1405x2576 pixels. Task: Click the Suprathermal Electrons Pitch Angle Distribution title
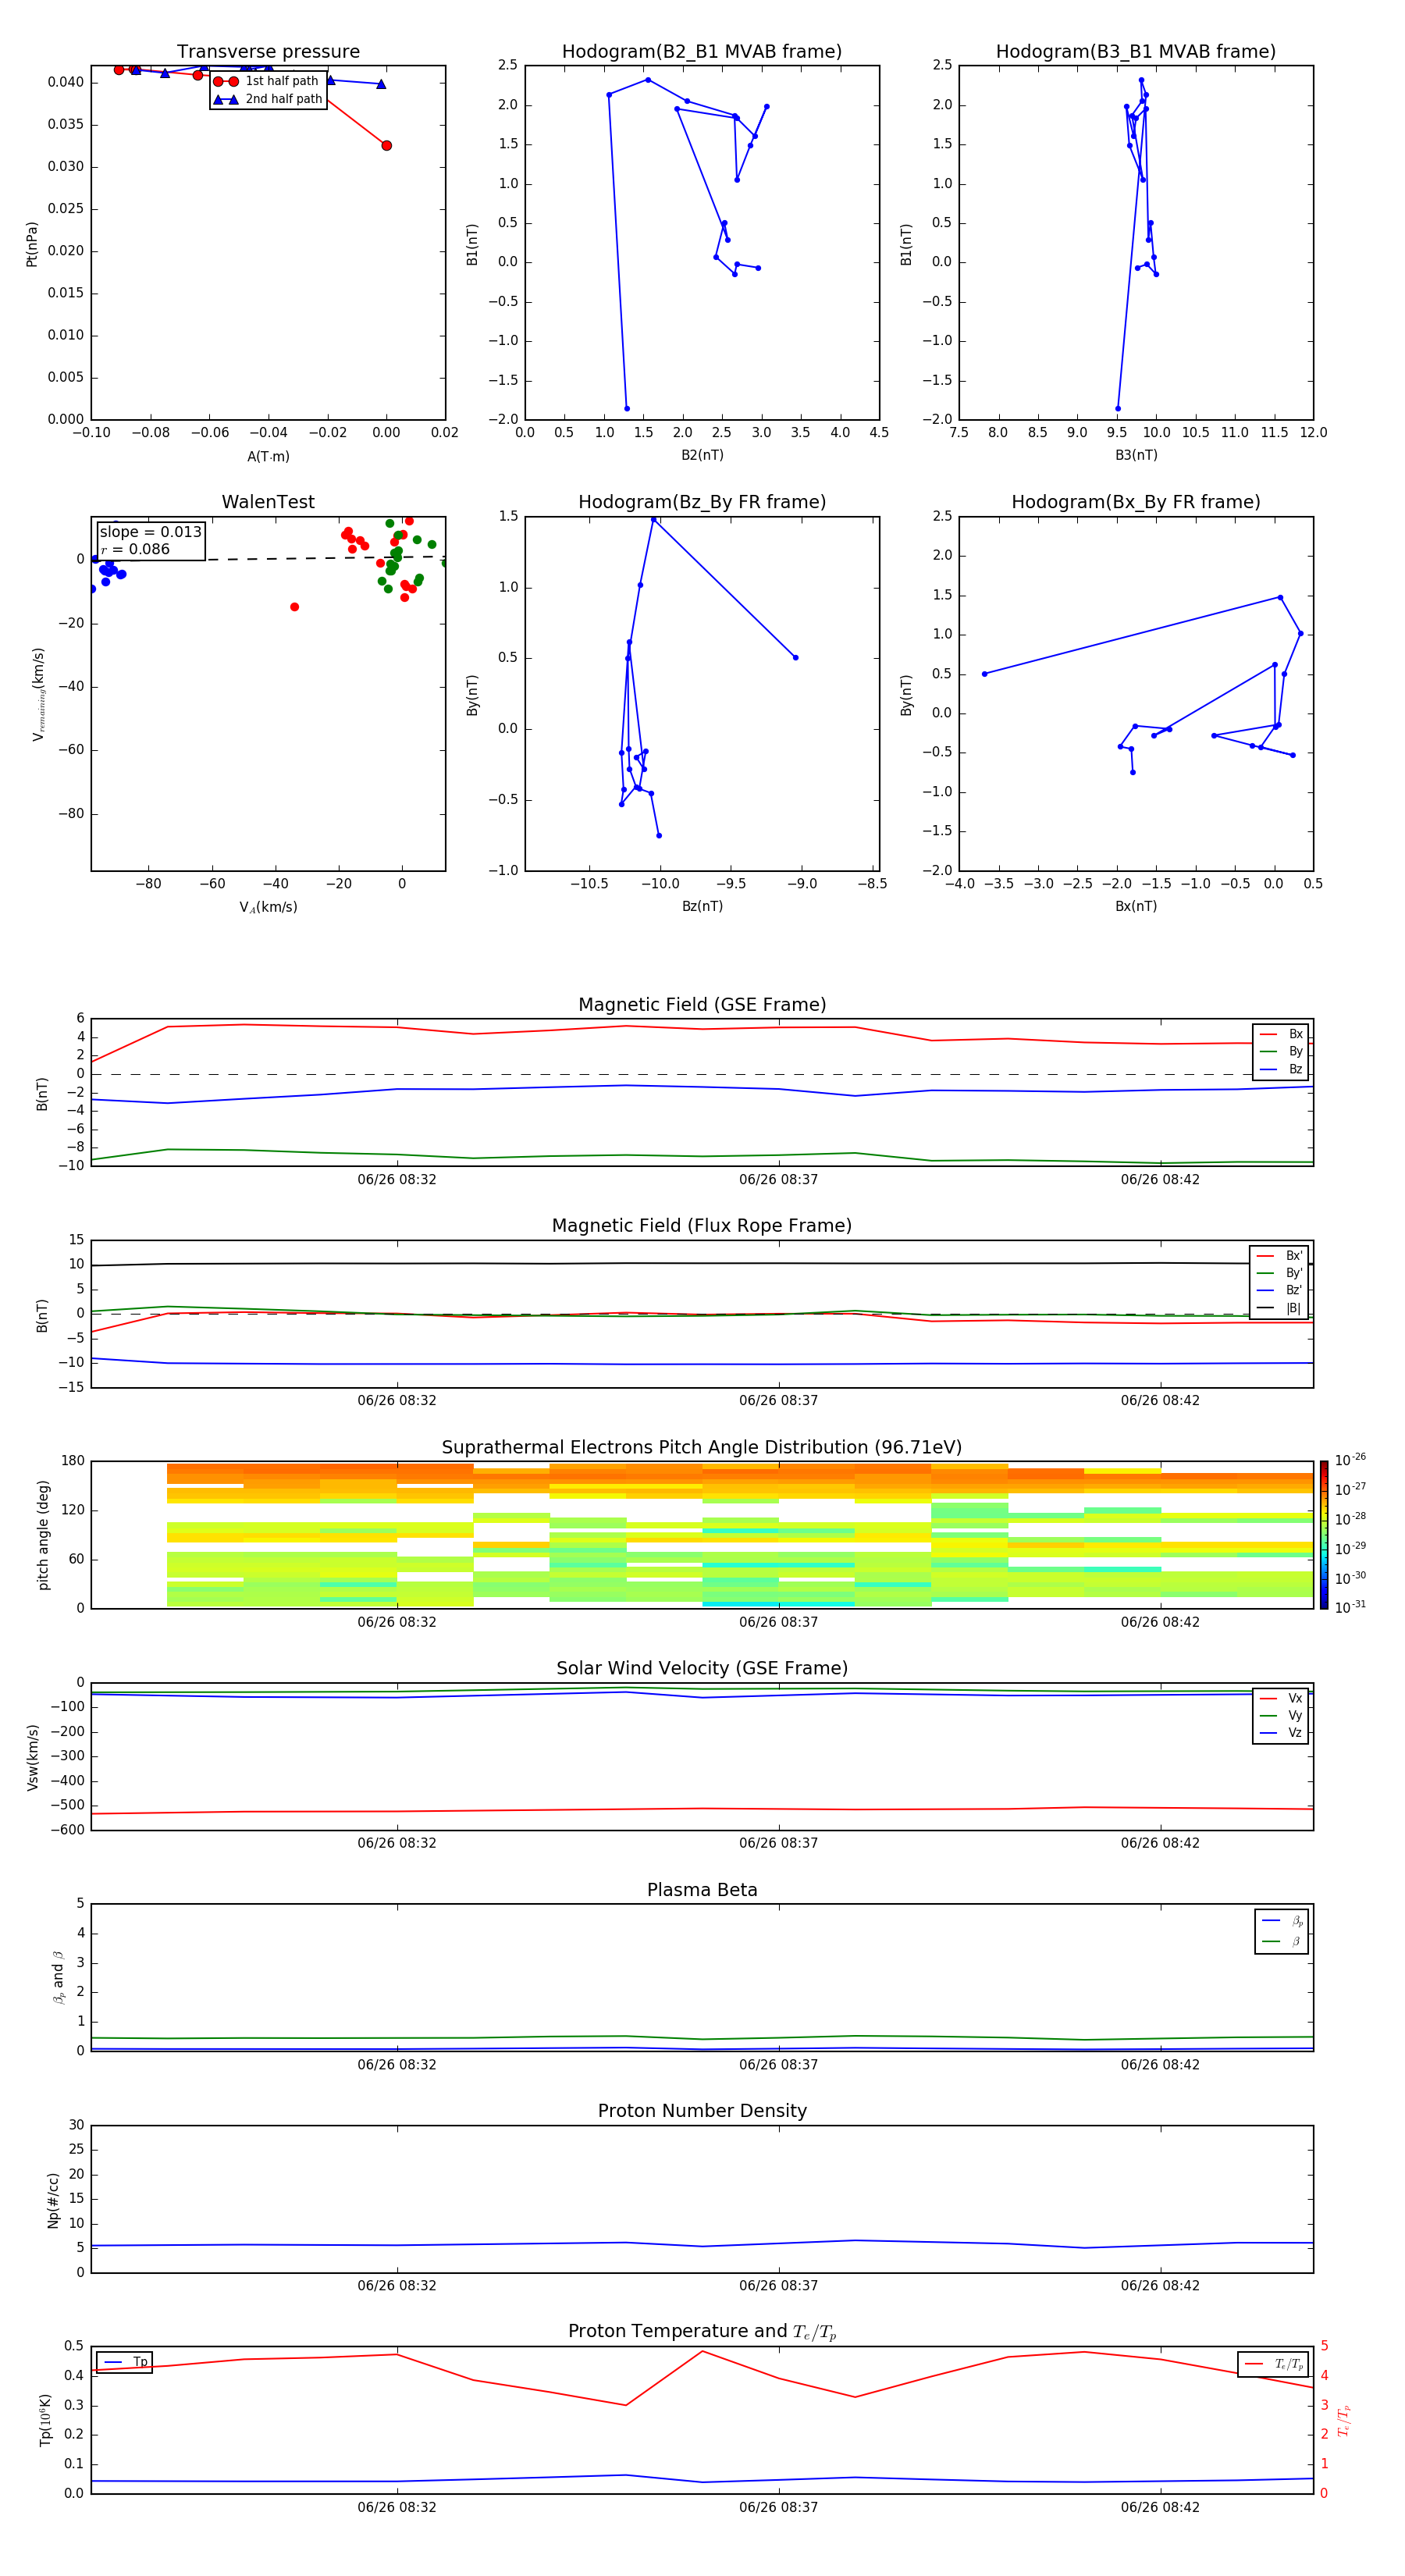pyautogui.click(x=702, y=1447)
